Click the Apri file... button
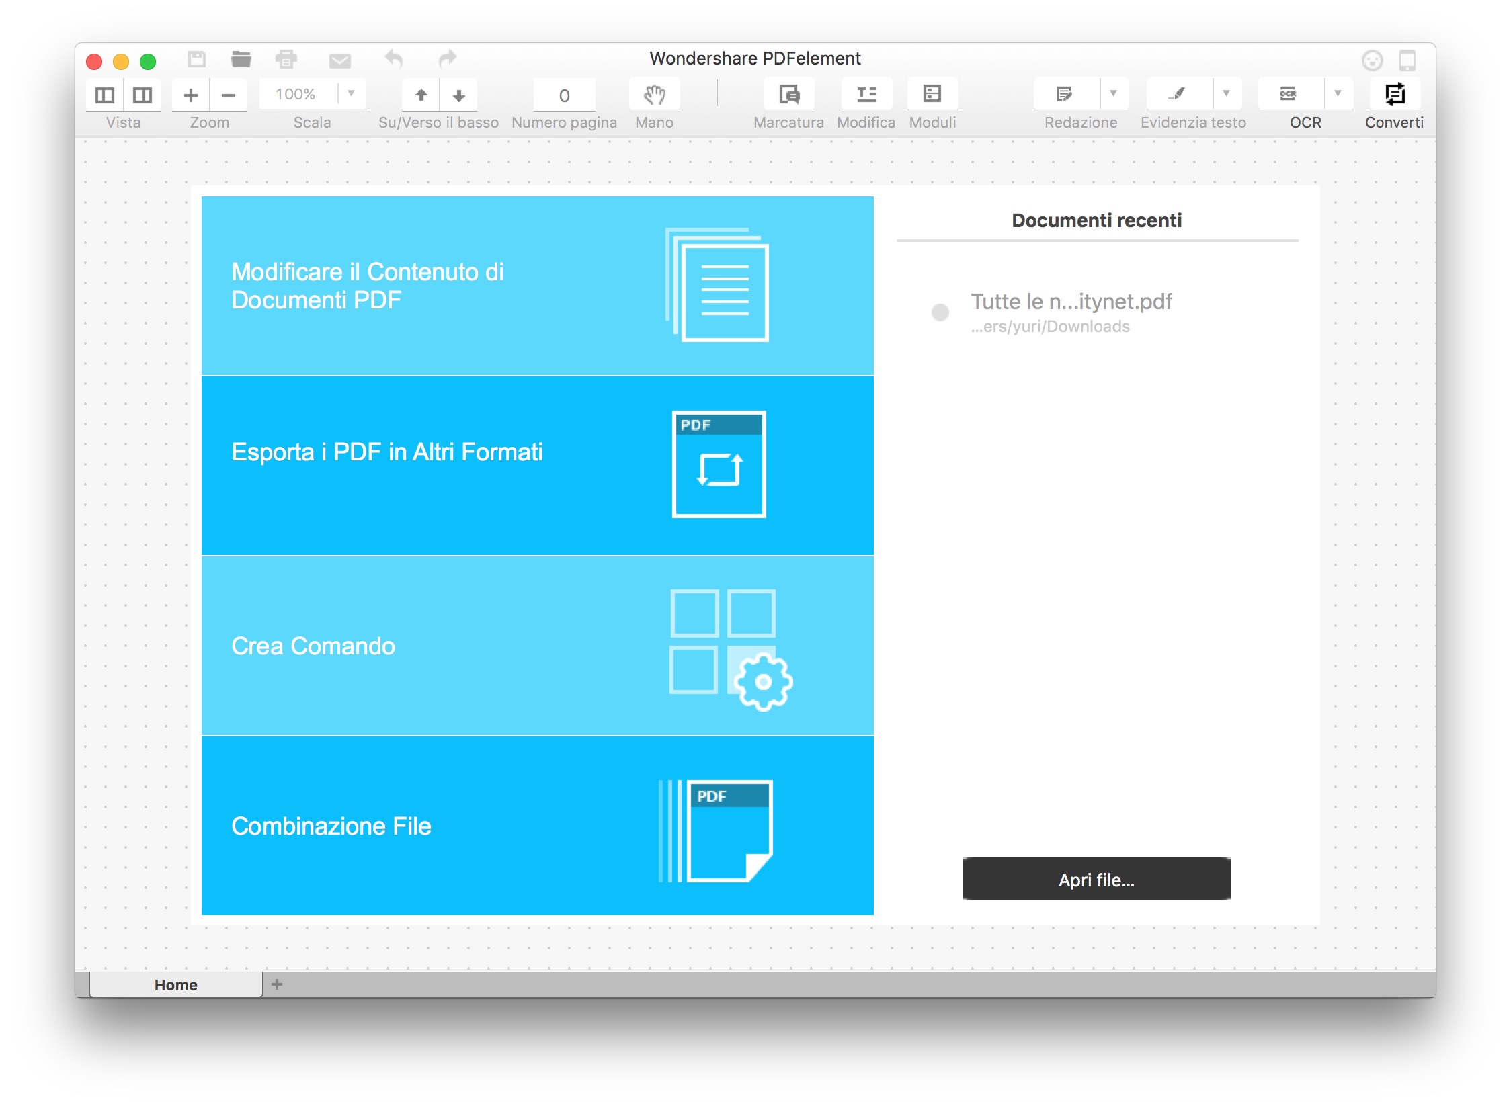 (x=1096, y=880)
